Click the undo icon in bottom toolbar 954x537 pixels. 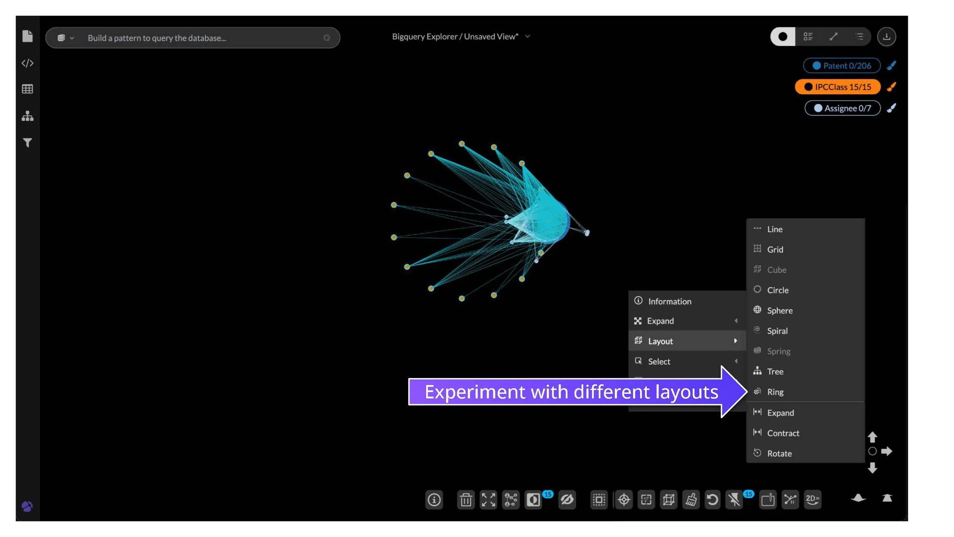tap(712, 500)
